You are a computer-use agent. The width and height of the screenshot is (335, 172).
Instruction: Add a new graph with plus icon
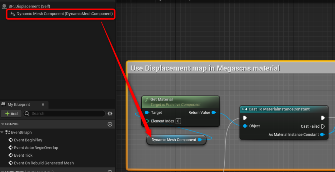tap(110, 124)
